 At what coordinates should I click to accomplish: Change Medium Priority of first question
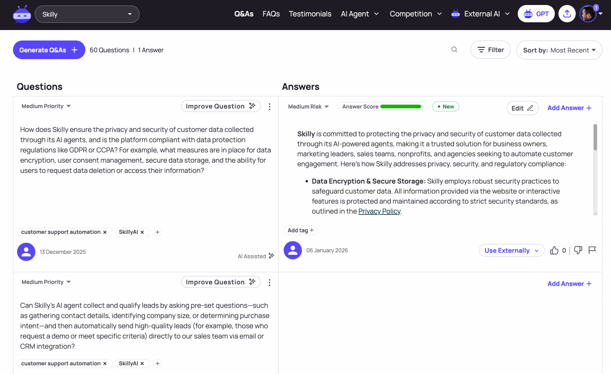pyautogui.click(x=46, y=106)
